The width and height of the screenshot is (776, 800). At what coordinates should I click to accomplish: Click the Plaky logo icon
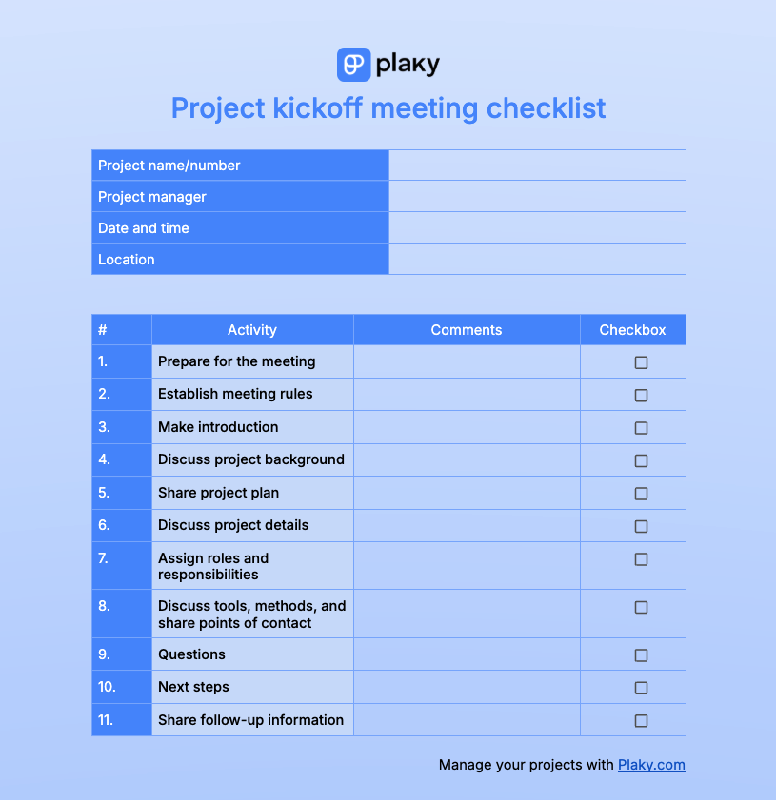point(353,65)
